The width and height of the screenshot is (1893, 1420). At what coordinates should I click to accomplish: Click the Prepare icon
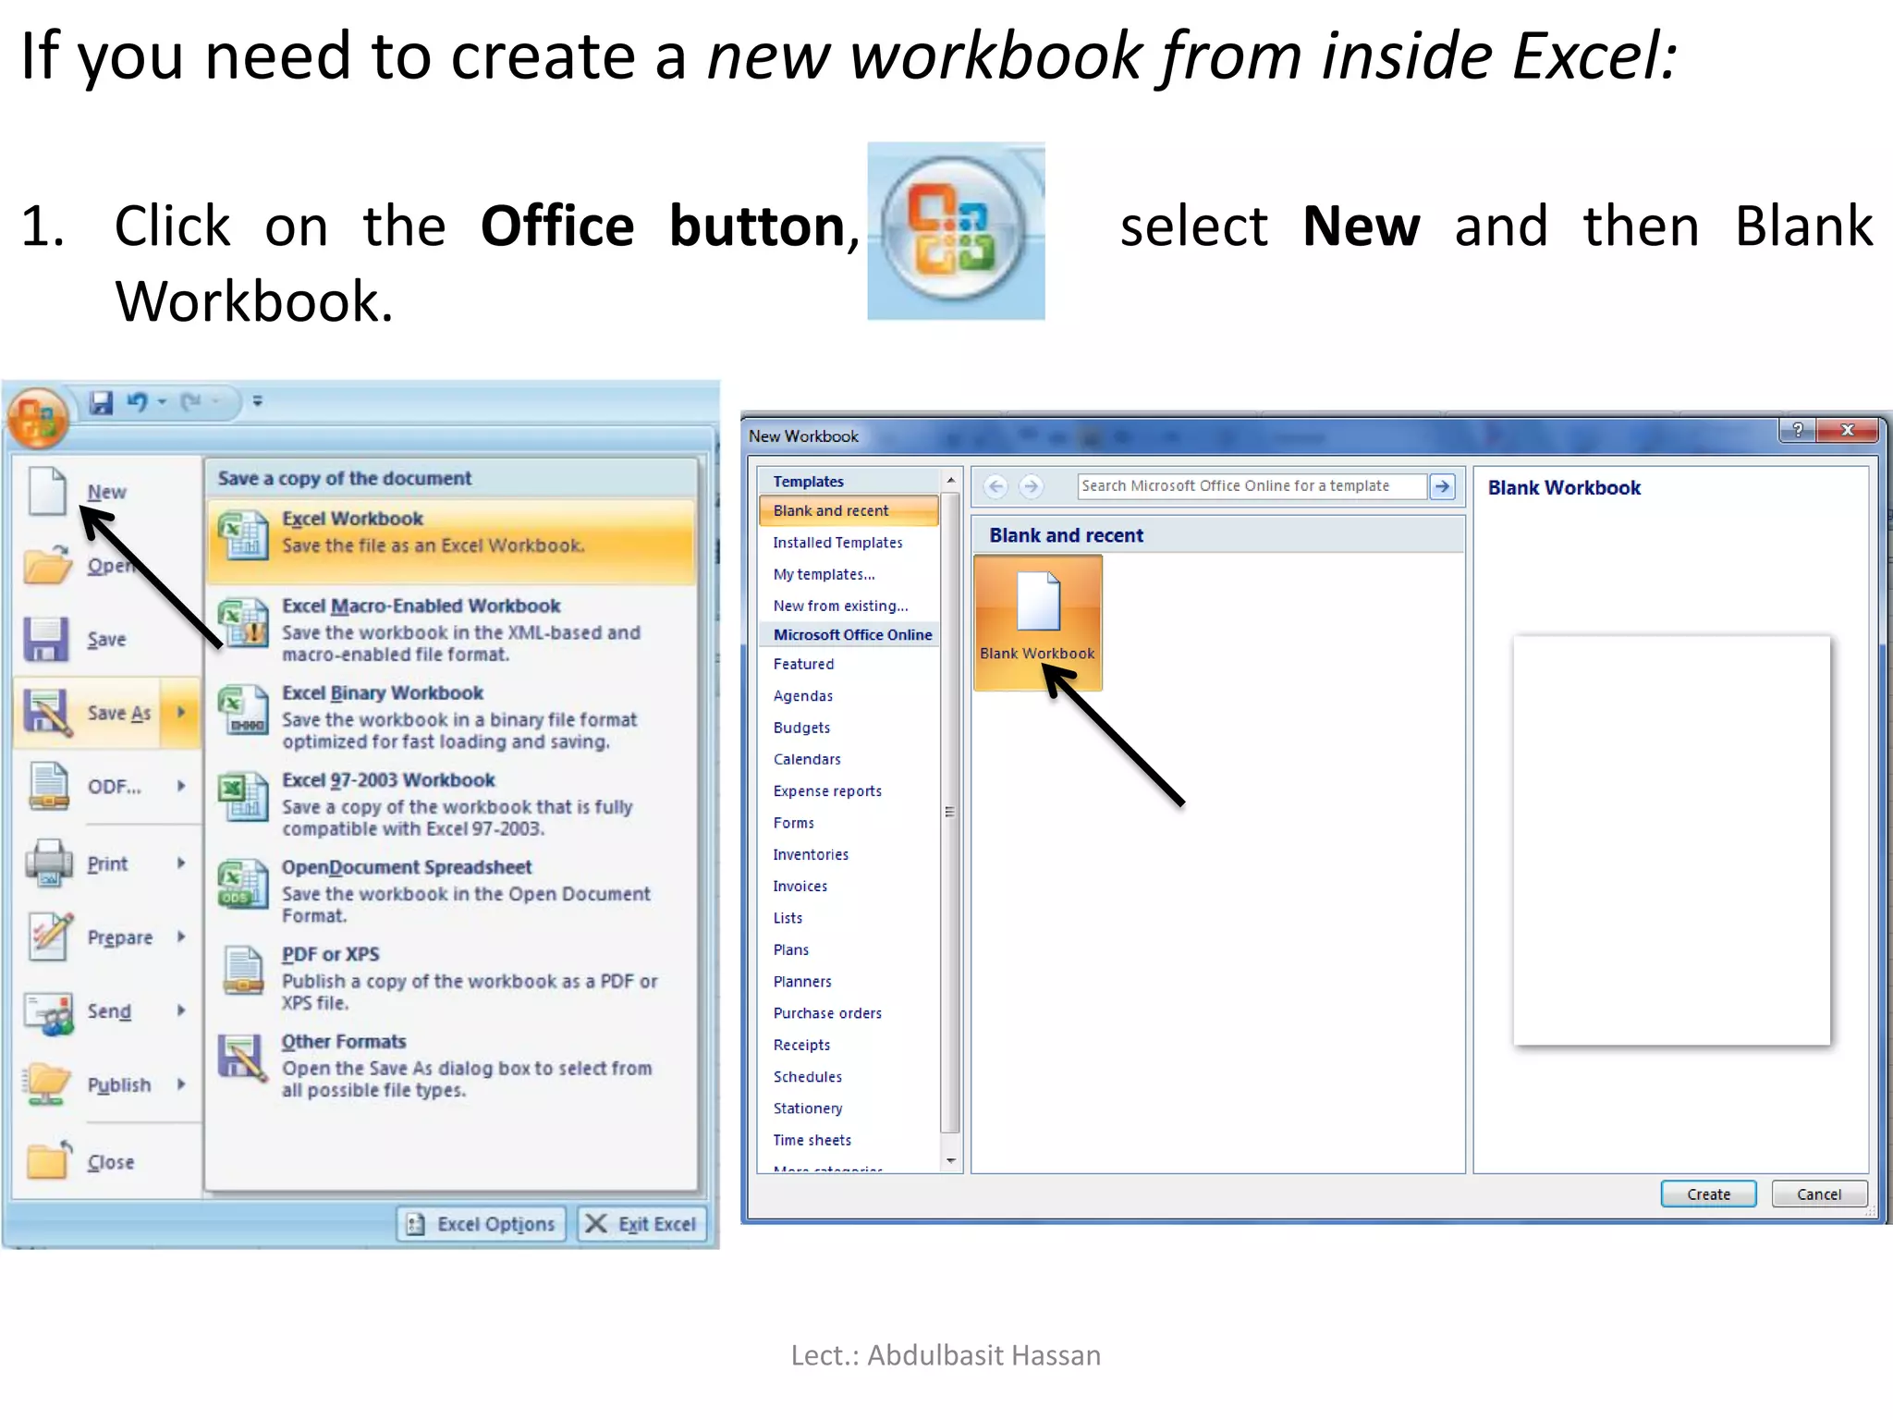pyautogui.click(x=50, y=936)
